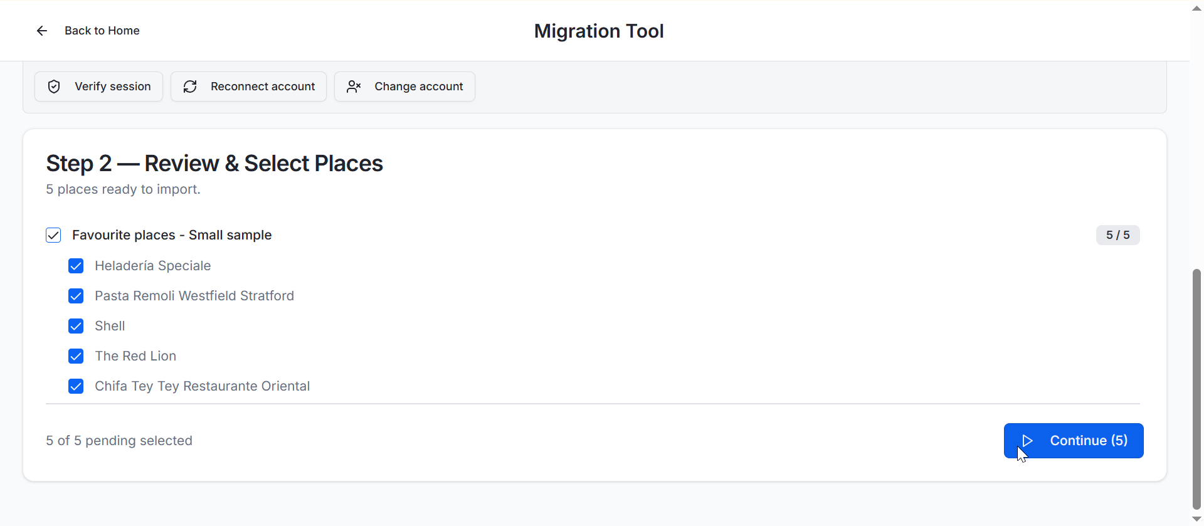
Task: Choose the Change account label
Action: pos(419,87)
